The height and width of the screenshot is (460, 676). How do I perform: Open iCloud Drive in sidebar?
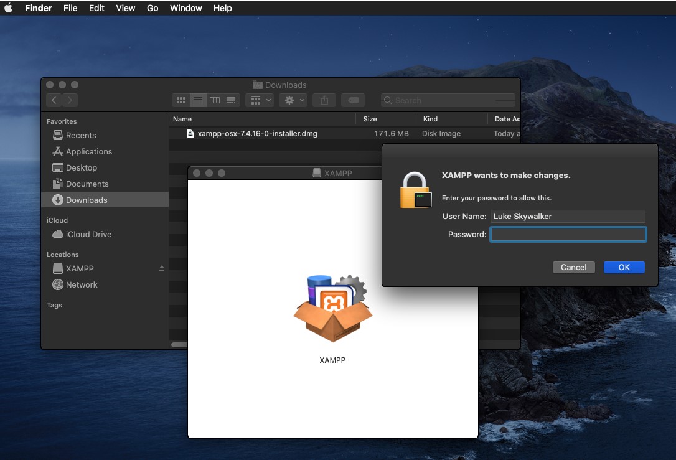point(105,234)
